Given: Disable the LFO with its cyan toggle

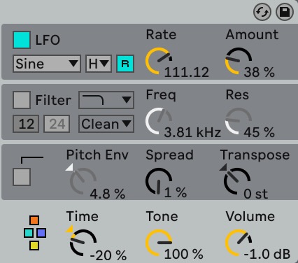Looking at the screenshot, I should 22,40.
